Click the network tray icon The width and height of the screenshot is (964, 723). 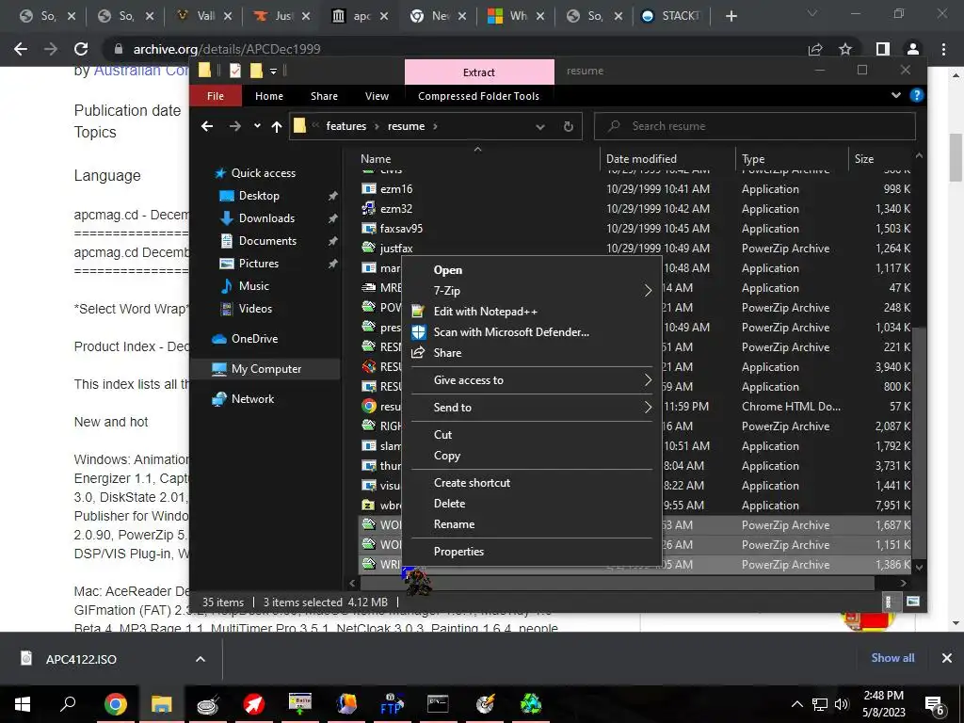coord(820,704)
